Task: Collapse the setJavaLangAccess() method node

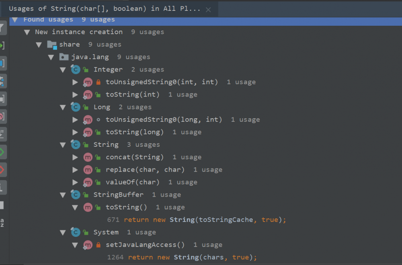Action: click(75, 245)
